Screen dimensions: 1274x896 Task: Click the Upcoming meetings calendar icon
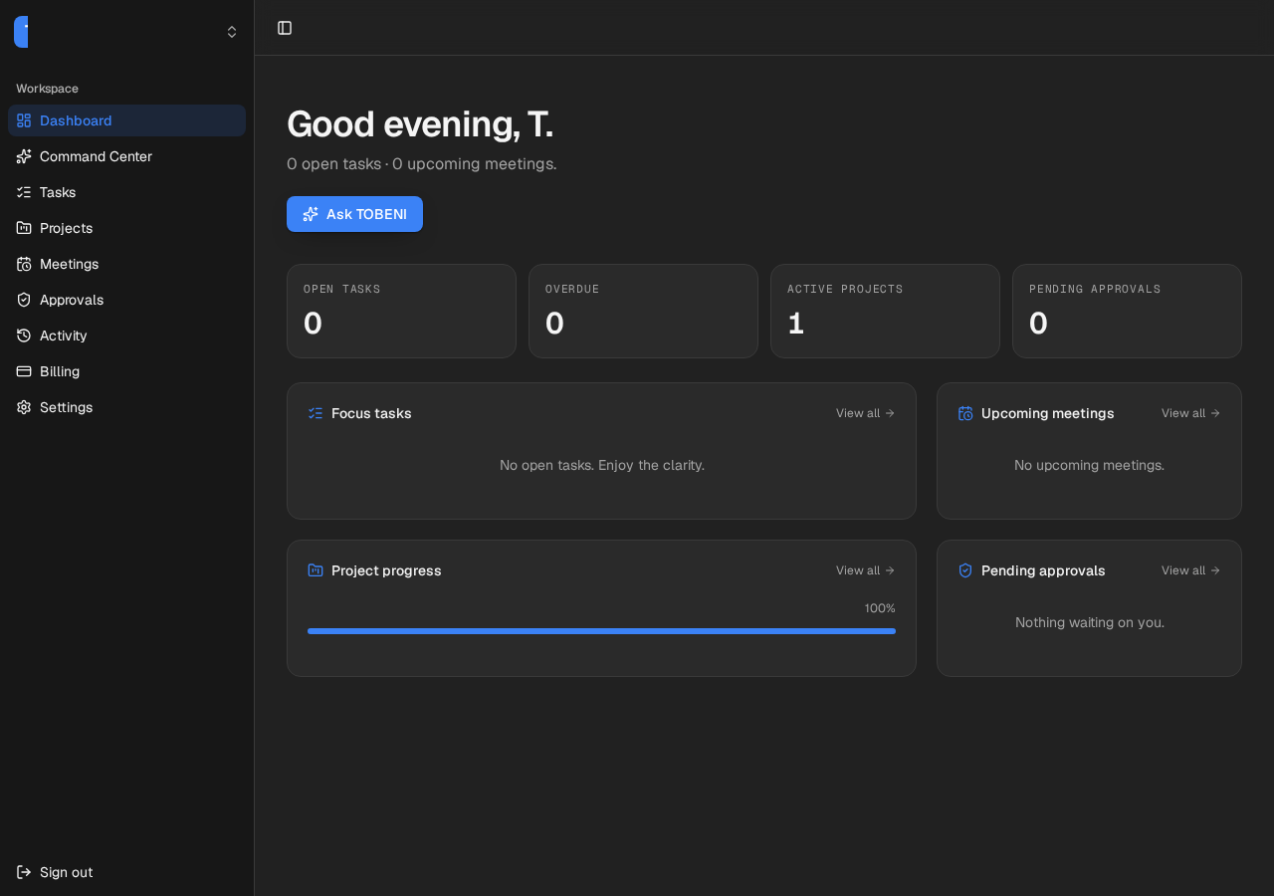(965, 413)
